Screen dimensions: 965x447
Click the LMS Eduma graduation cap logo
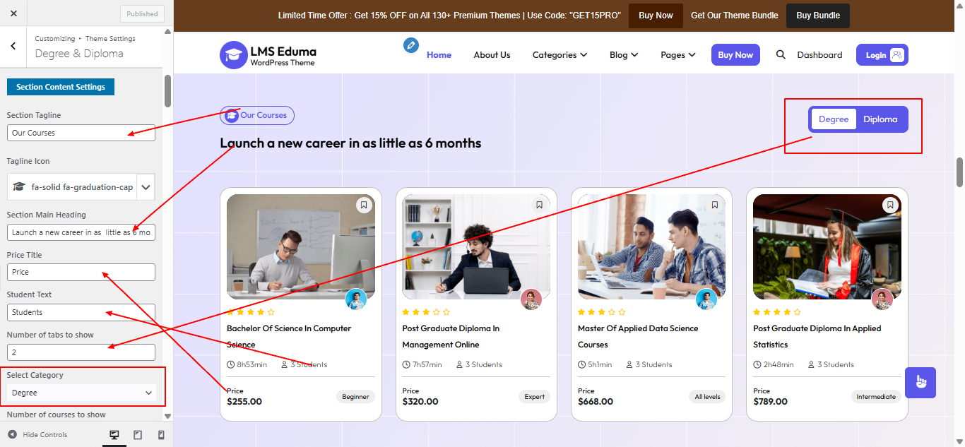pyautogui.click(x=233, y=54)
